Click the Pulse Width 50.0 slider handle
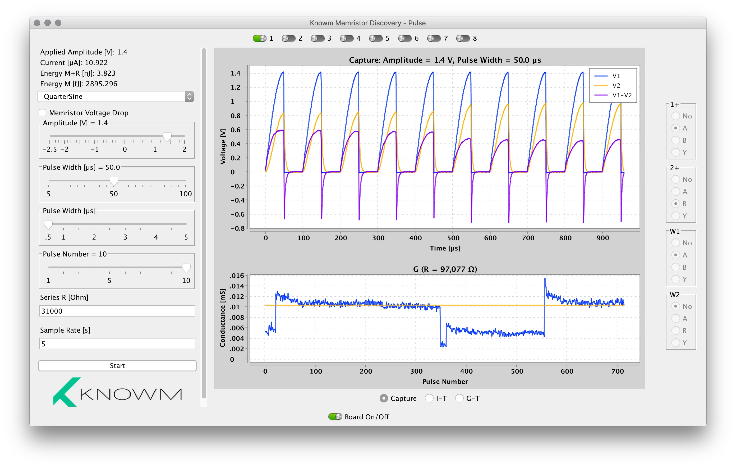Image resolution: width=736 pixels, height=468 pixels. pos(114,181)
